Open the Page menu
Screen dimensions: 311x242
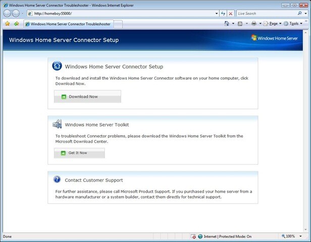pyautogui.click(x=273, y=24)
